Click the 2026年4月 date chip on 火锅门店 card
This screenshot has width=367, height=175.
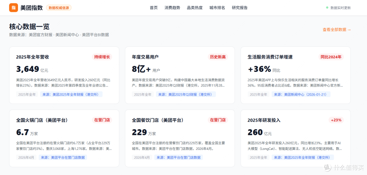26,157
